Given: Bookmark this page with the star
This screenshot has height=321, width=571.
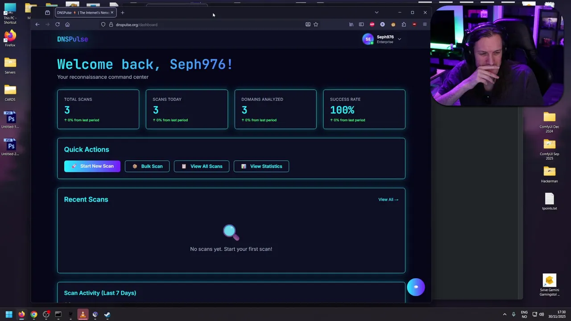Looking at the screenshot, I should point(316,25).
